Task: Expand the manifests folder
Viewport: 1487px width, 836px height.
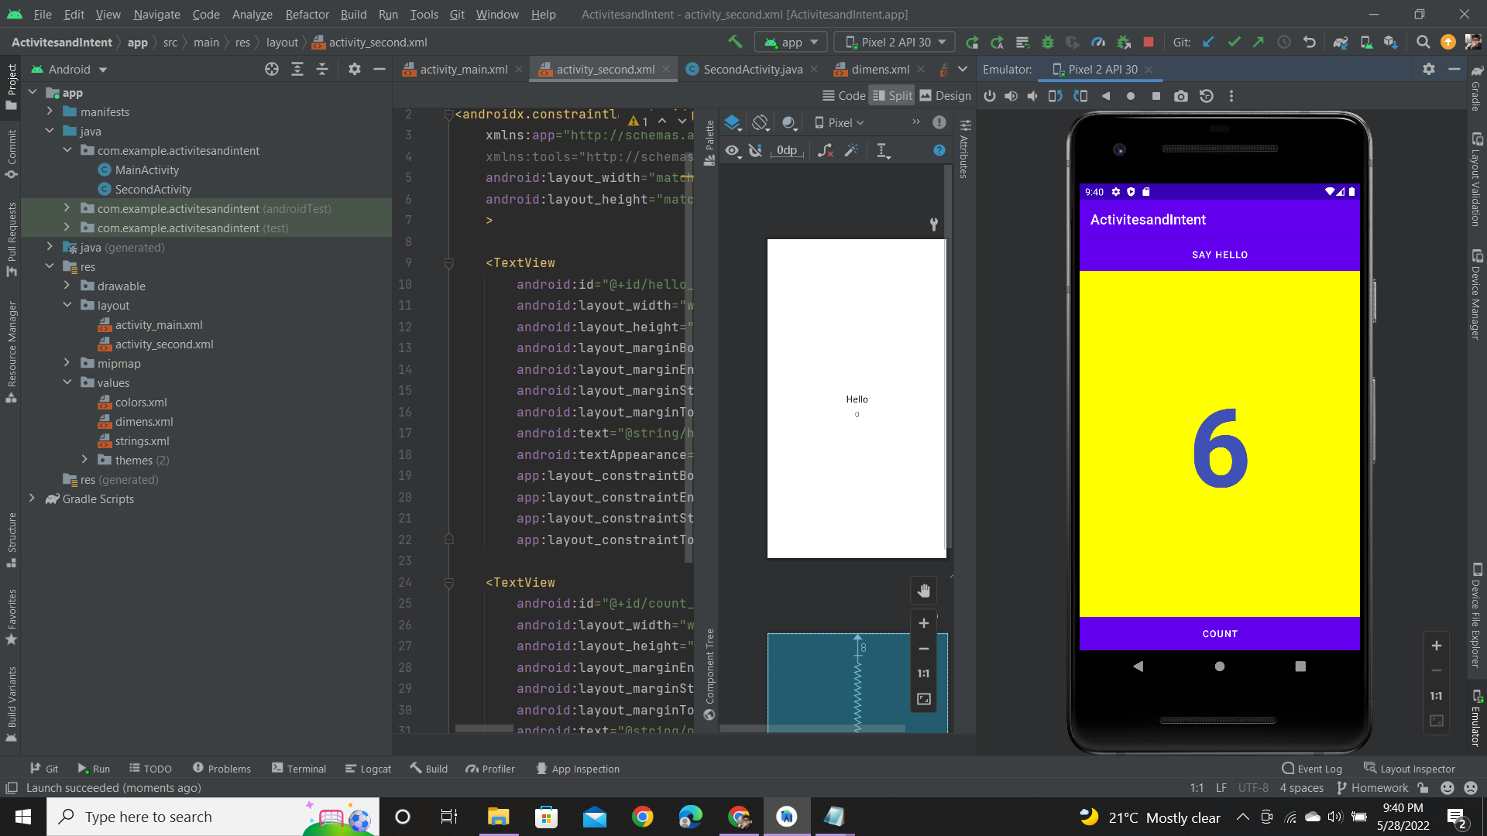Action: tap(50, 111)
